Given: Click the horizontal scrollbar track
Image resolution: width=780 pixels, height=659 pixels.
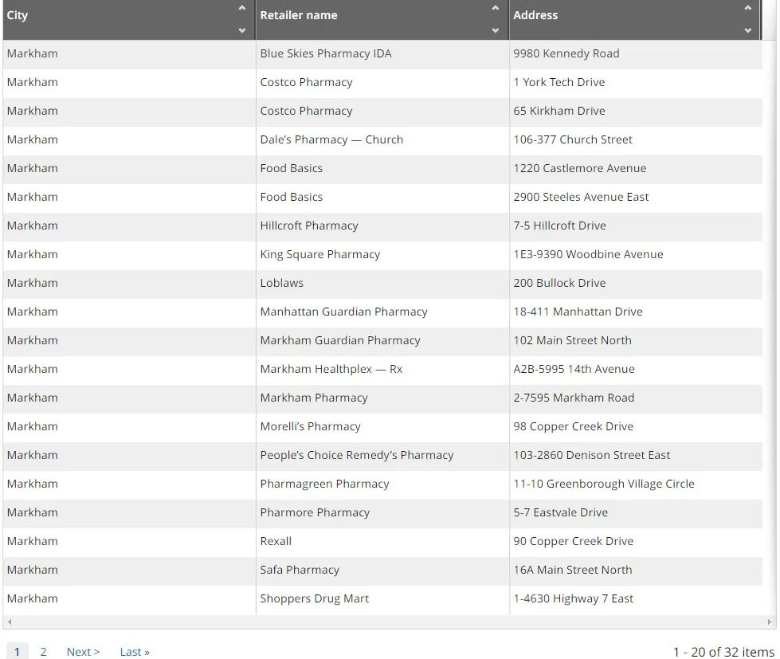Looking at the screenshot, I should (389, 622).
